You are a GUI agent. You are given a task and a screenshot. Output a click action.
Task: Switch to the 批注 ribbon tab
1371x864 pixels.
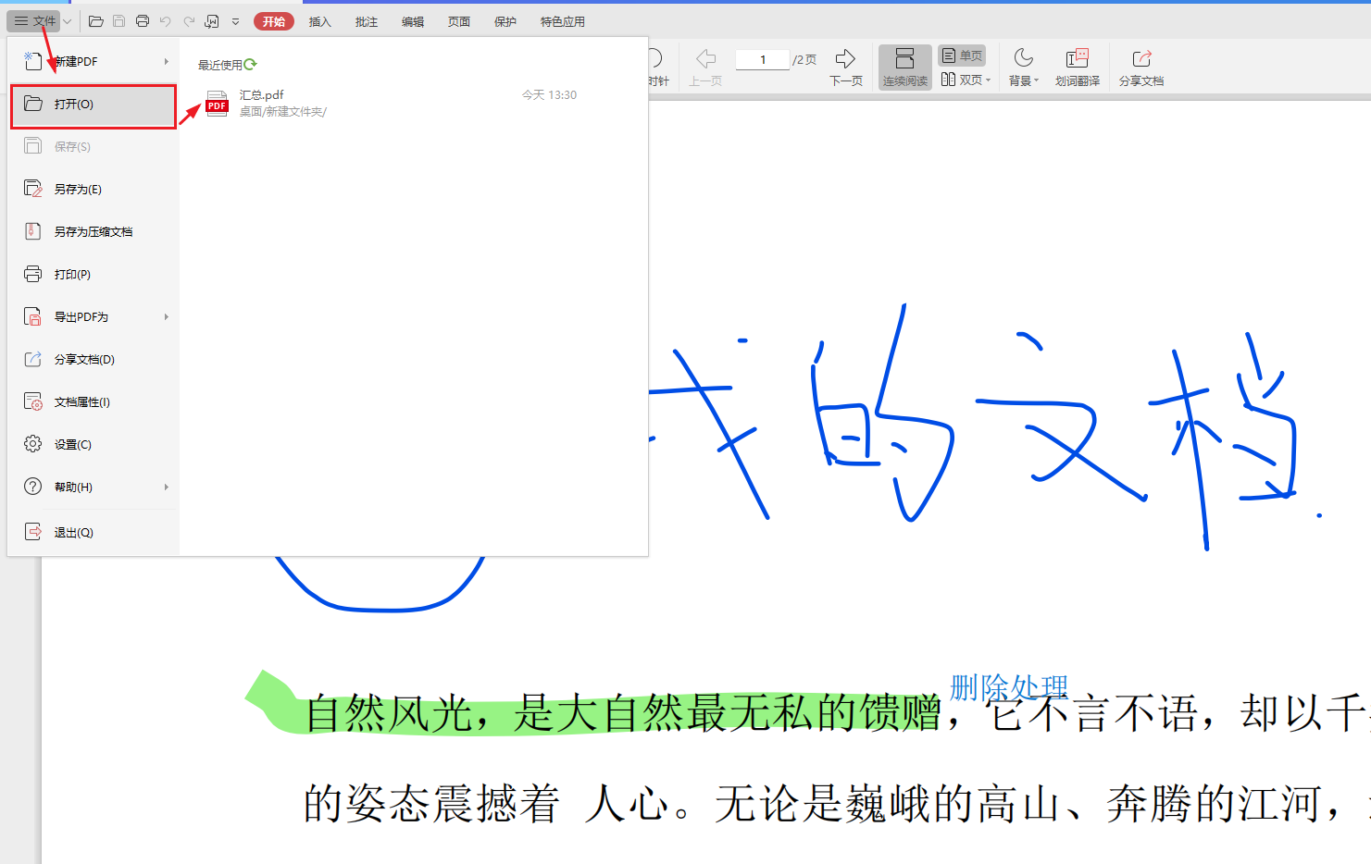366,20
